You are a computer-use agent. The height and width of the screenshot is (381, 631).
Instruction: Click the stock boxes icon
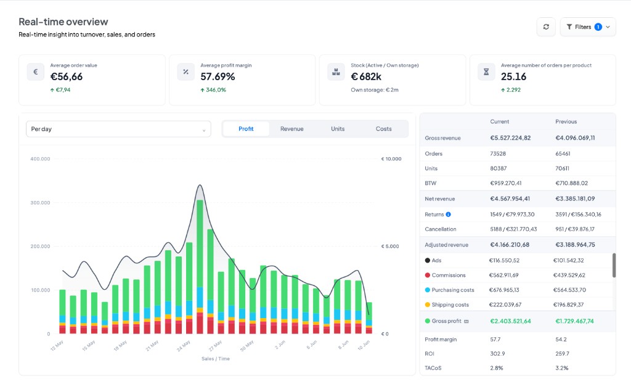coord(336,72)
